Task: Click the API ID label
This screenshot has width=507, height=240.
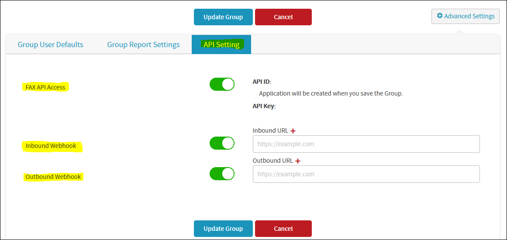Action: pyautogui.click(x=262, y=82)
